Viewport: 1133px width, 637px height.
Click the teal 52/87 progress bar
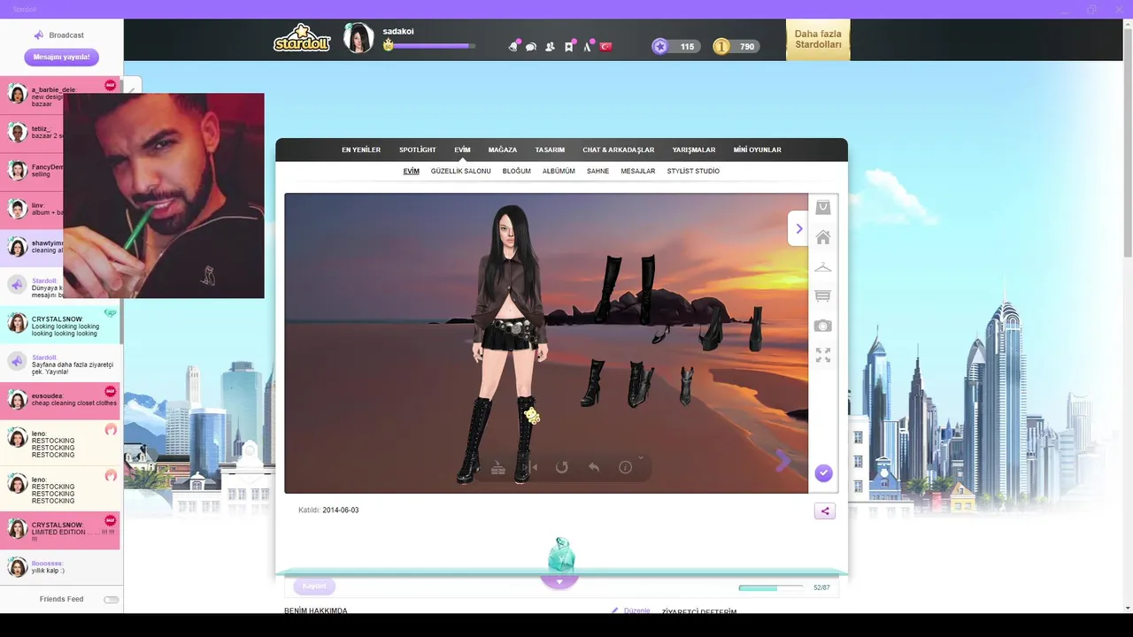[x=771, y=587]
